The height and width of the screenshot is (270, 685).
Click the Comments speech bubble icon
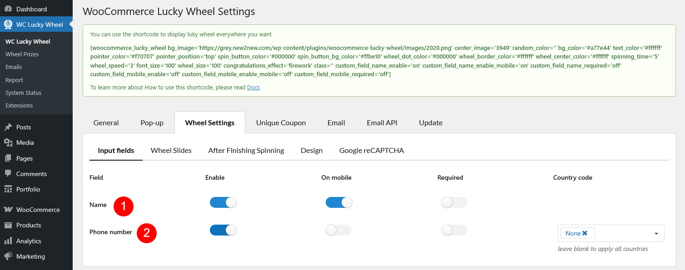(8, 174)
